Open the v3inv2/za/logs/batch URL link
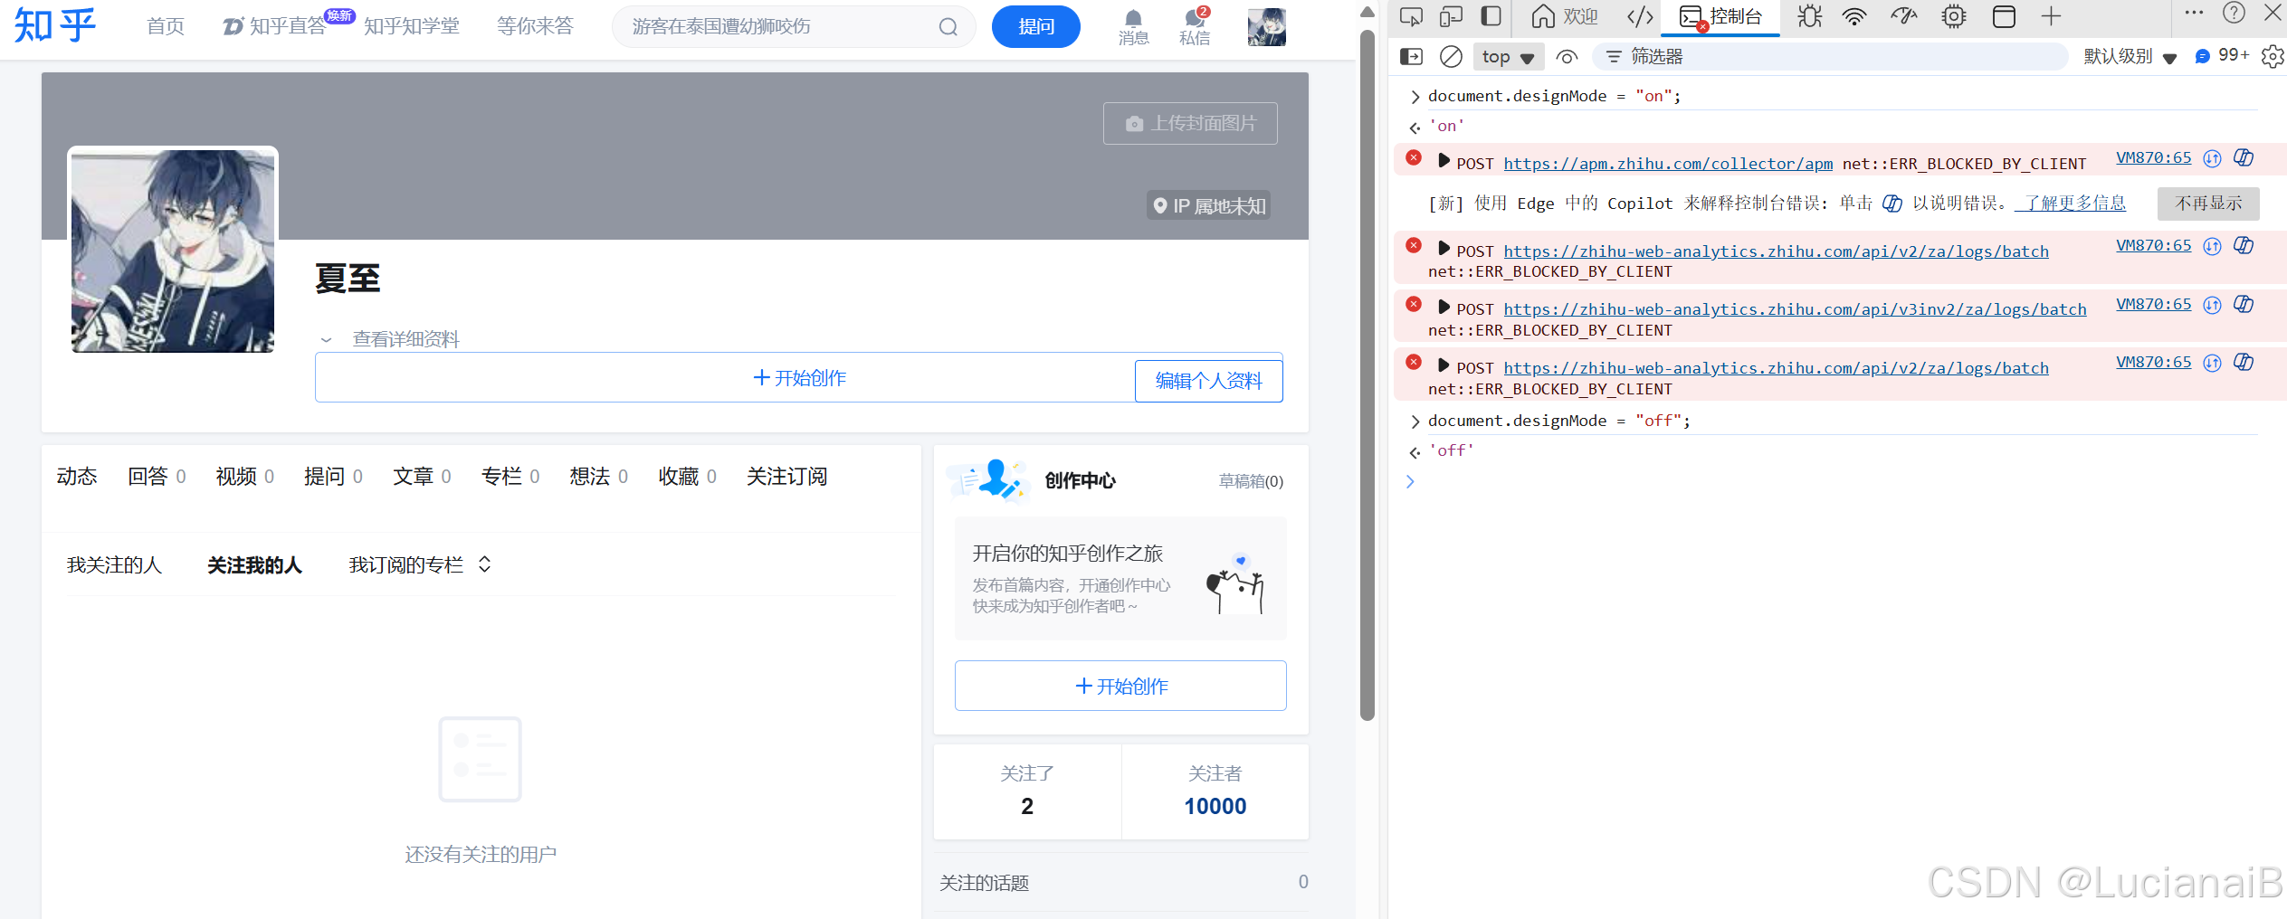Viewport: 2287px width, 919px height. click(x=1795, y=309)
